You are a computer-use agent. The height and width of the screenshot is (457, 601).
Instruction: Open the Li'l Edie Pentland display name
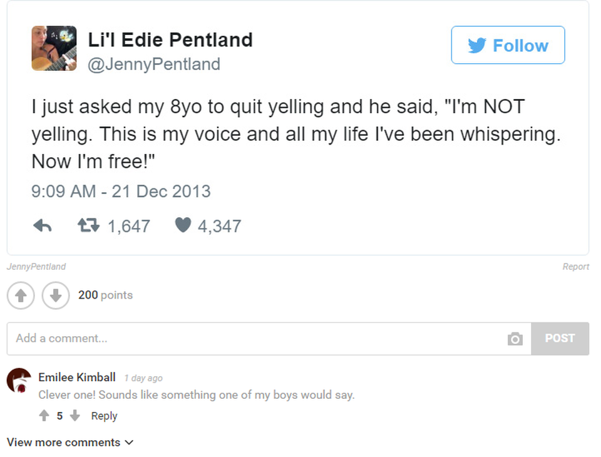point(170,40)
